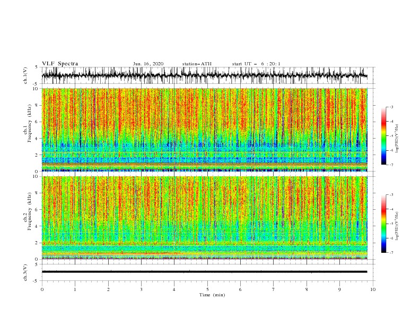Viewport: 420px width, 325px height.
Task: Click the time axis tick label '5'
Action: (207, 289)
